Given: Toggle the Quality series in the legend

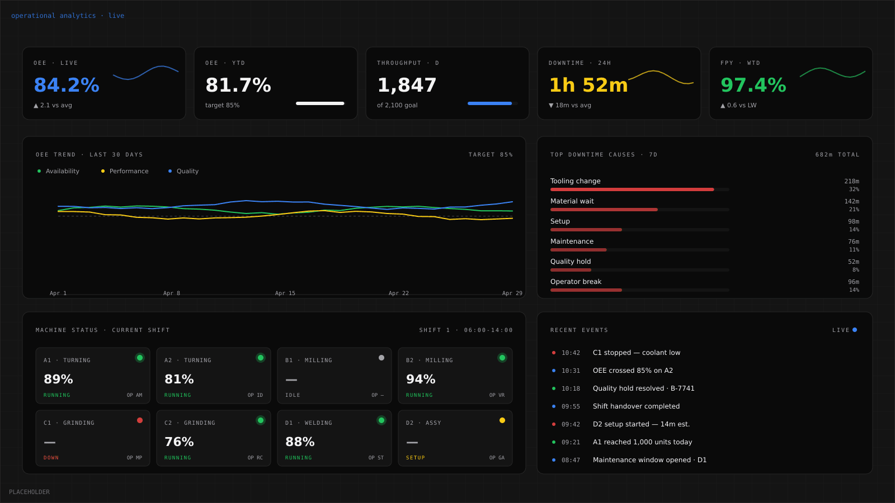Looking at the screenshot, I should (184, 171).
